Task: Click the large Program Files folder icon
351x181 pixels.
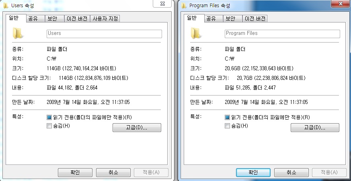Action: (196, 33)
